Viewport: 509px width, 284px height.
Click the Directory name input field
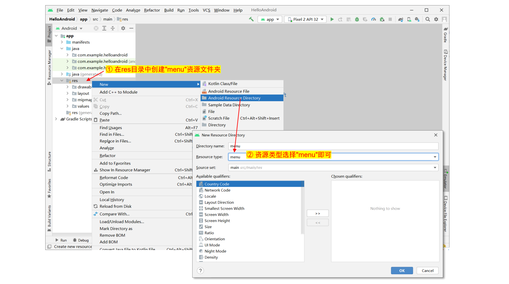pyautogui.click(x=333, y=146)
